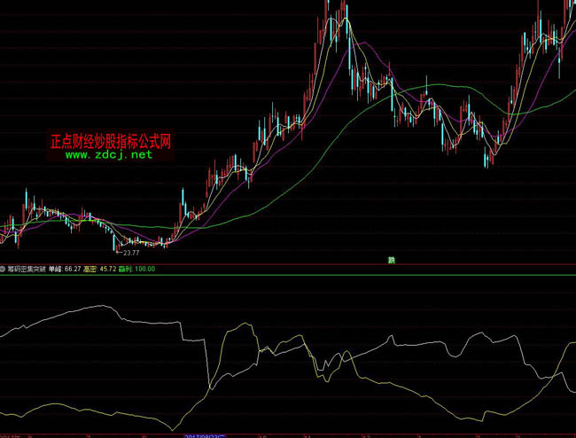This screenshot has height=438, width=576.
Task: Click the arrow pointing to 23.77 low
Action: click(x=120, y=252)
